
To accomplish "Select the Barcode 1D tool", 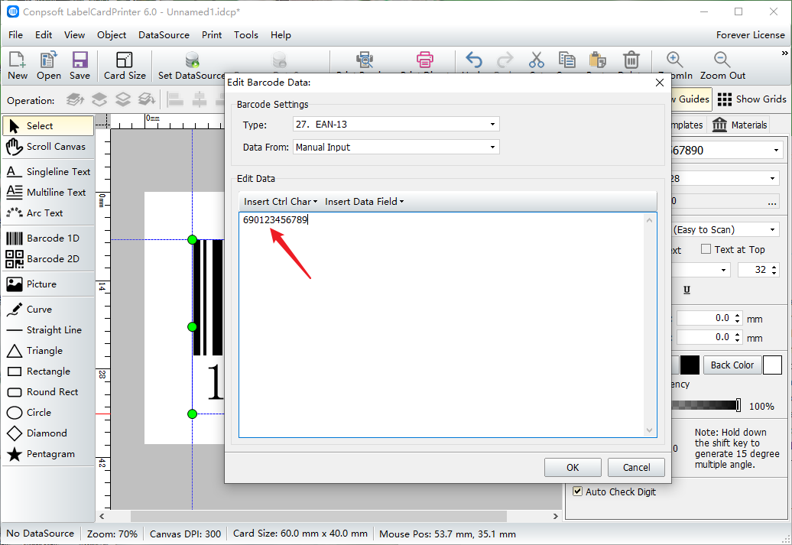I will click(x=48, y=238).
